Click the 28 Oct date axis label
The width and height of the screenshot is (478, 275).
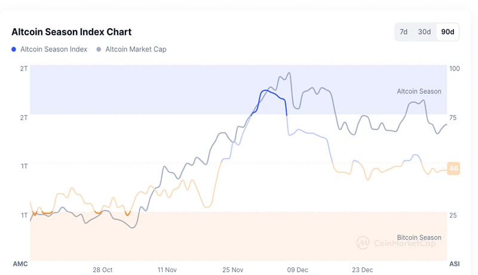[x=103, y=270]
